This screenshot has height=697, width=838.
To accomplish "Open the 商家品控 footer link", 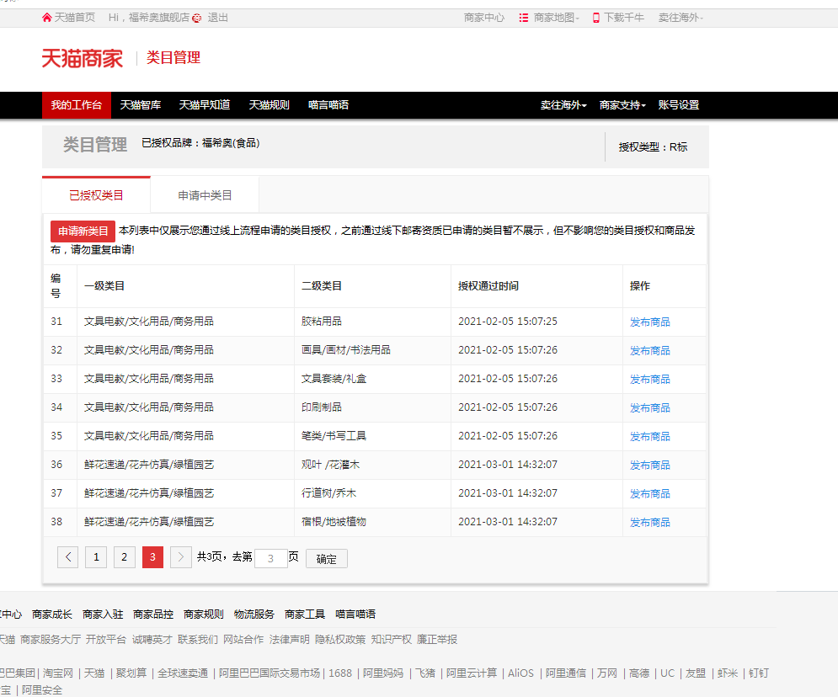I will pyautogui.click(x=153, y=615).
